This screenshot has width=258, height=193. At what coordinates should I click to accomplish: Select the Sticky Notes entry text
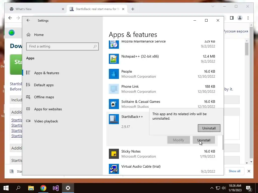[131, 151]
